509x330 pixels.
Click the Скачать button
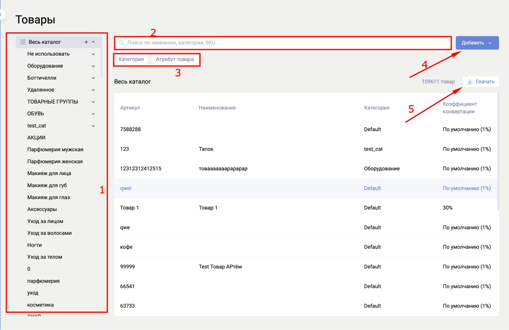pos(480,82)
